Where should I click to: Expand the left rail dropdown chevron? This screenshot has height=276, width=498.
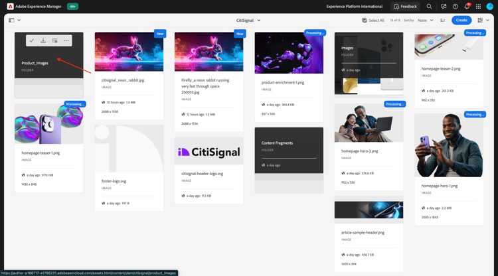tap(19, 21)
